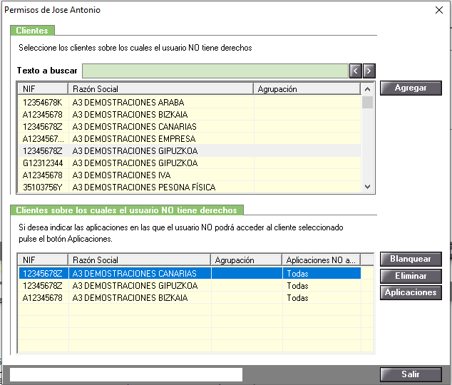Click the scroll down arrow of client list
This screenshot has width=452, height=385.
367,187
